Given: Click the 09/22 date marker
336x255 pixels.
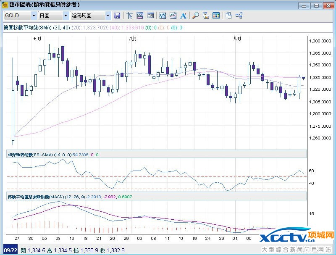Looking at the screenshot, I should (x=10, y=250).
